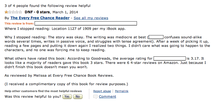
Task: Click the third empty rating star
Action: click(x=13, y=12)
